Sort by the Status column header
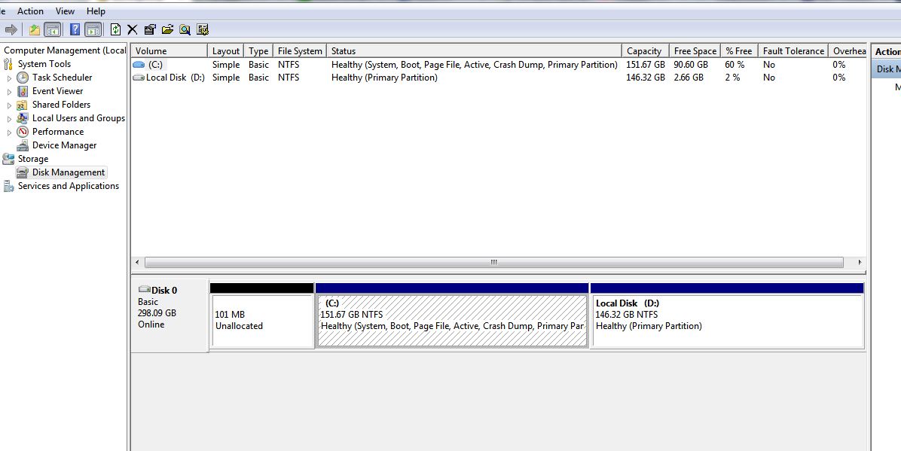Image resolution: width=901 pixels, height=451 pixels. coord(474,50)
